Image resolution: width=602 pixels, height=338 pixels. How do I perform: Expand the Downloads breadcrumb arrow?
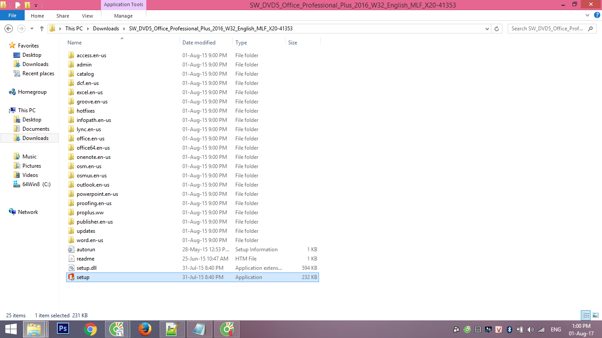click(x=124, y=29)
